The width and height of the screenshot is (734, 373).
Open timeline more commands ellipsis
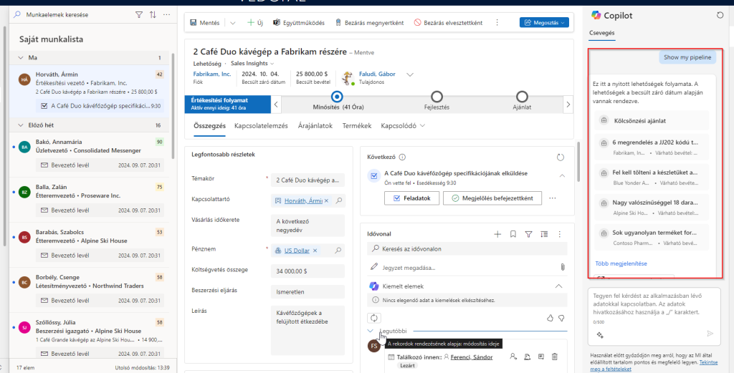tap(559, 234)
